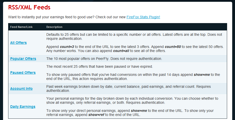Click the Description column header
The height and width of the screenshot is (120, 235).
point(54,27)
